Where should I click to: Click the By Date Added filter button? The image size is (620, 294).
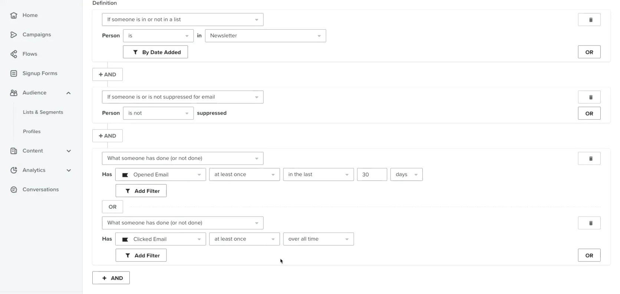coord(155,52)
